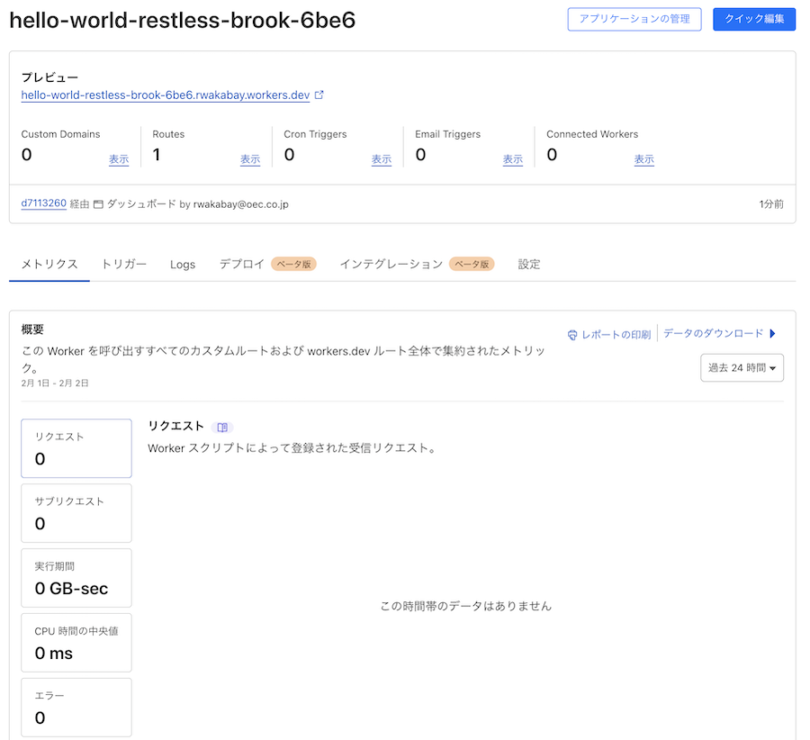Select the メトリクス tab

coord(49,264)
